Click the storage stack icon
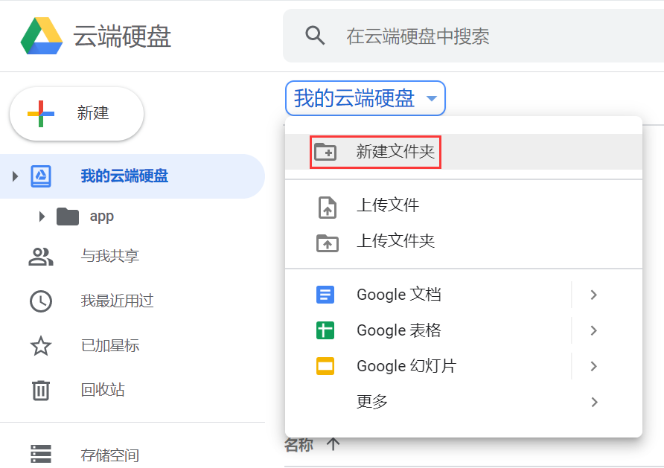664x468 pixels. [41, 454]
